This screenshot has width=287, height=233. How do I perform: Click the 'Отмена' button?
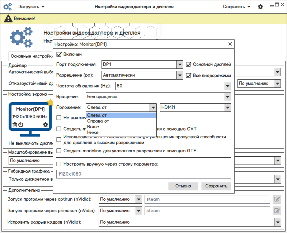point(183,186)
